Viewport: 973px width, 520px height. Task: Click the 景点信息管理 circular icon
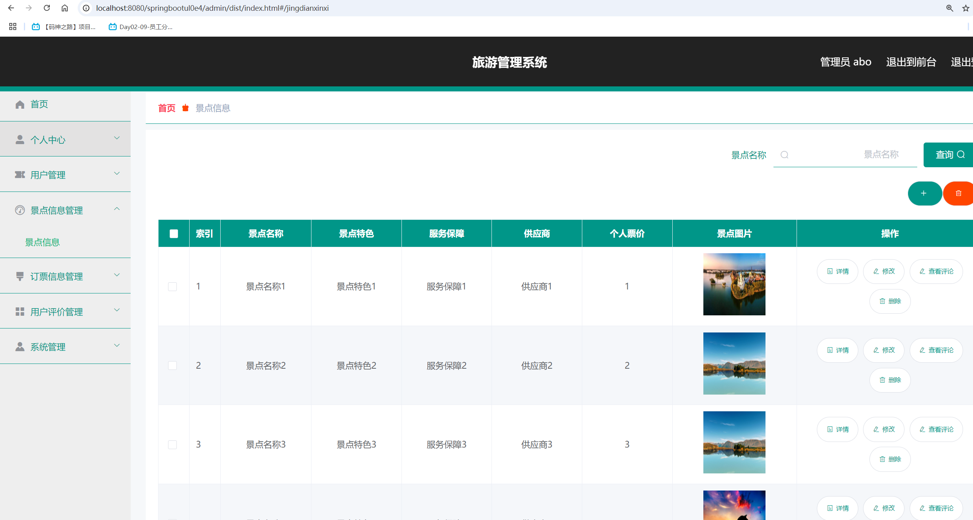pos(20,210)
